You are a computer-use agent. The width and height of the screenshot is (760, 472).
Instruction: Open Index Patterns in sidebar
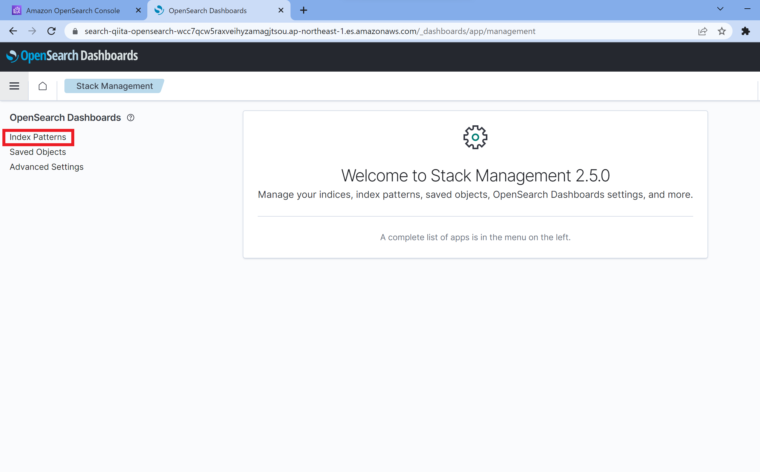[38, 137]
